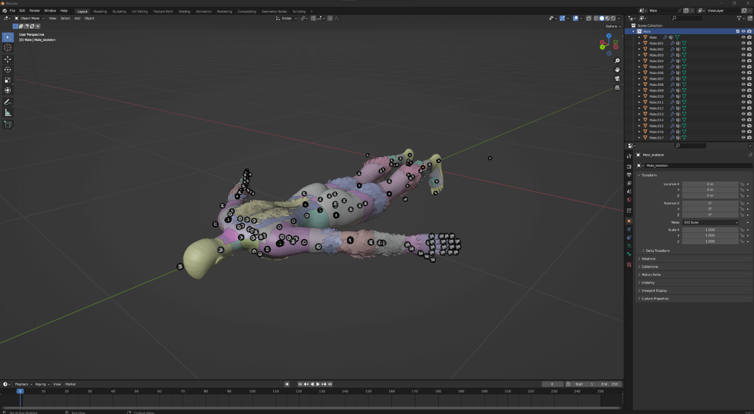754x414 pixels.
Task: Open the Rotation Mode dropdown showing XYZ Euler
Action: click(x=711, y=222)
